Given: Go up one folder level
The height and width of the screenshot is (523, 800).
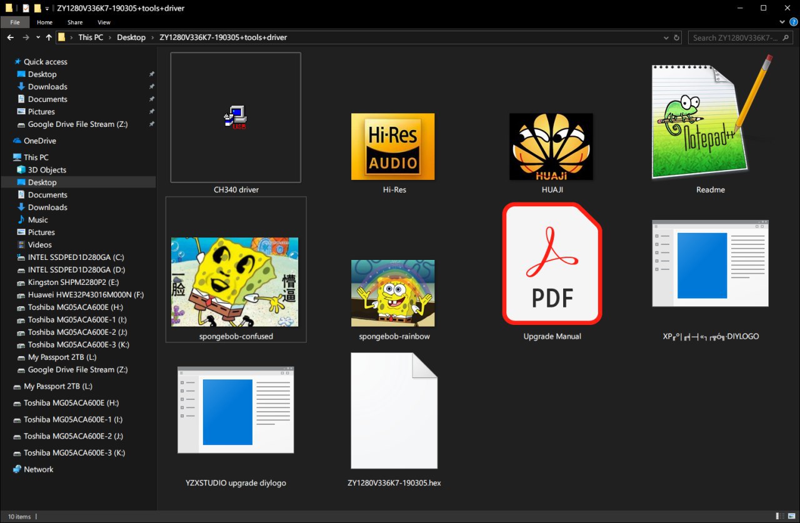Looking at the screenshot, I should (49, 37).
